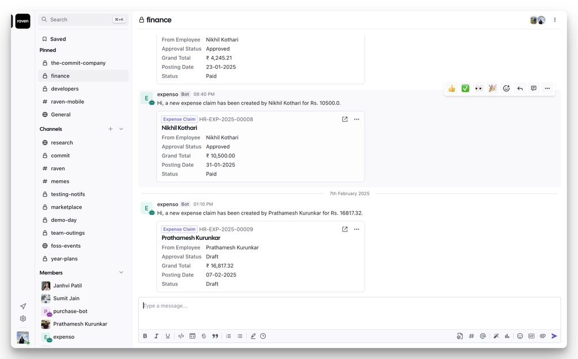578x359 pixels.
Task: React with the thumbs up emoji
Action: point(452,89)
